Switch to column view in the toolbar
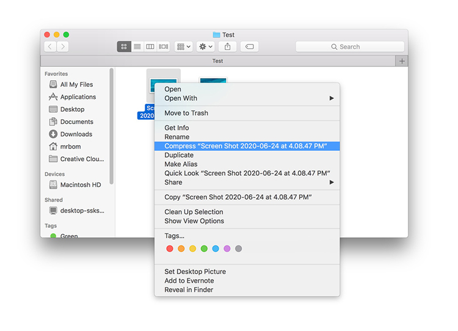 pyautogui.click(x=150, y=46)
